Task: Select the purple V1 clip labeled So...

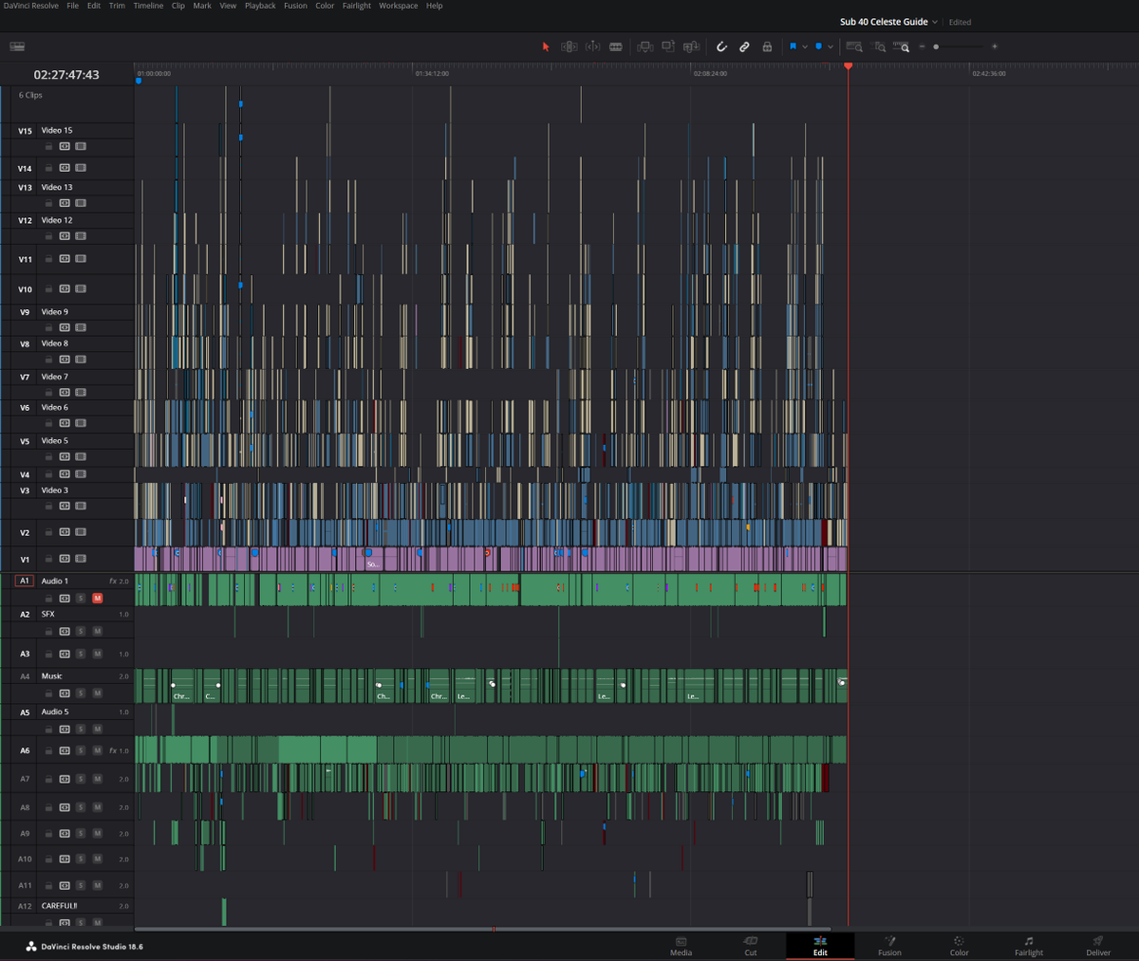Action: [372, 559]
